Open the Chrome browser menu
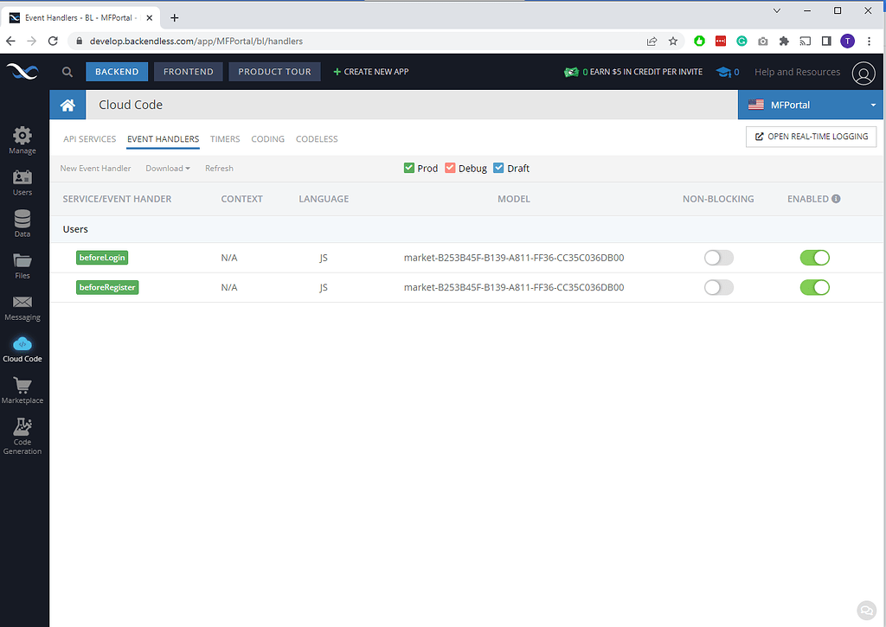 click(x=869, y=41)
